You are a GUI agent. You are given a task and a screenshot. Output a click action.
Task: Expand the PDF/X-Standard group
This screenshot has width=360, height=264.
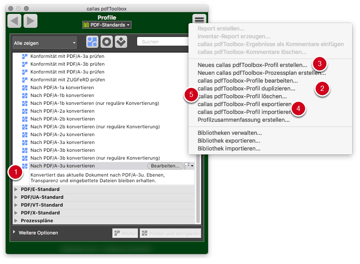(x=16, y=213)
